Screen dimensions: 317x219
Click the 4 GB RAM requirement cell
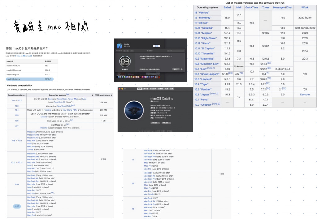pyautogui.click(x=222, y=174)
